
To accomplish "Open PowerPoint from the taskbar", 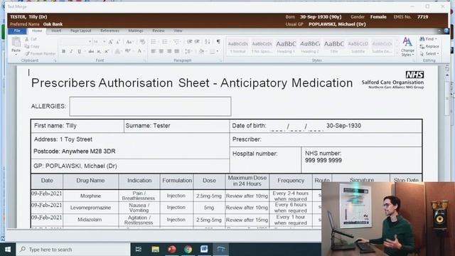I will 172,250.
